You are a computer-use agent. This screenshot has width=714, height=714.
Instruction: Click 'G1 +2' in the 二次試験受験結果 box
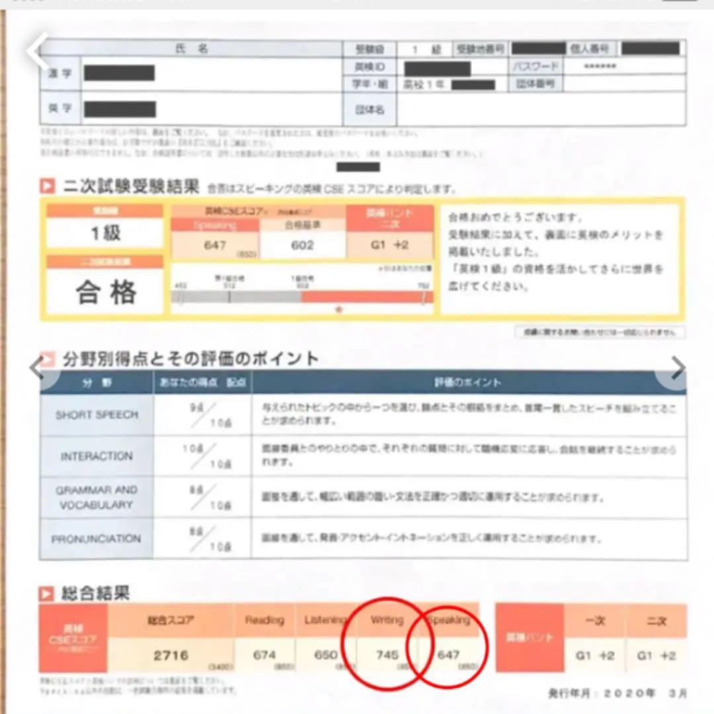click(x=390, y=245)
